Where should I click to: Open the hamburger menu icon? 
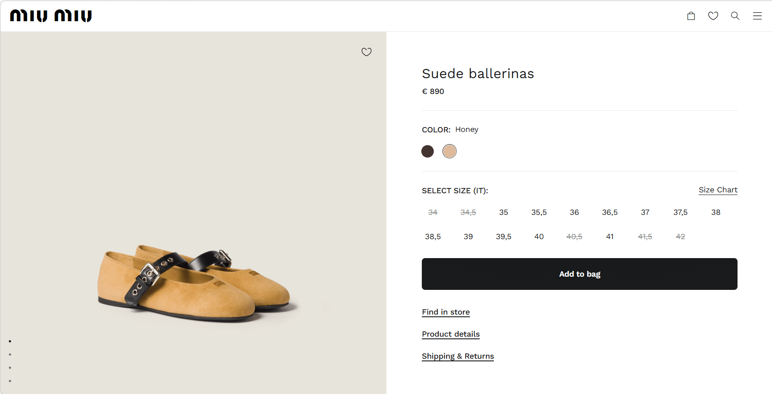coord(757,16)
